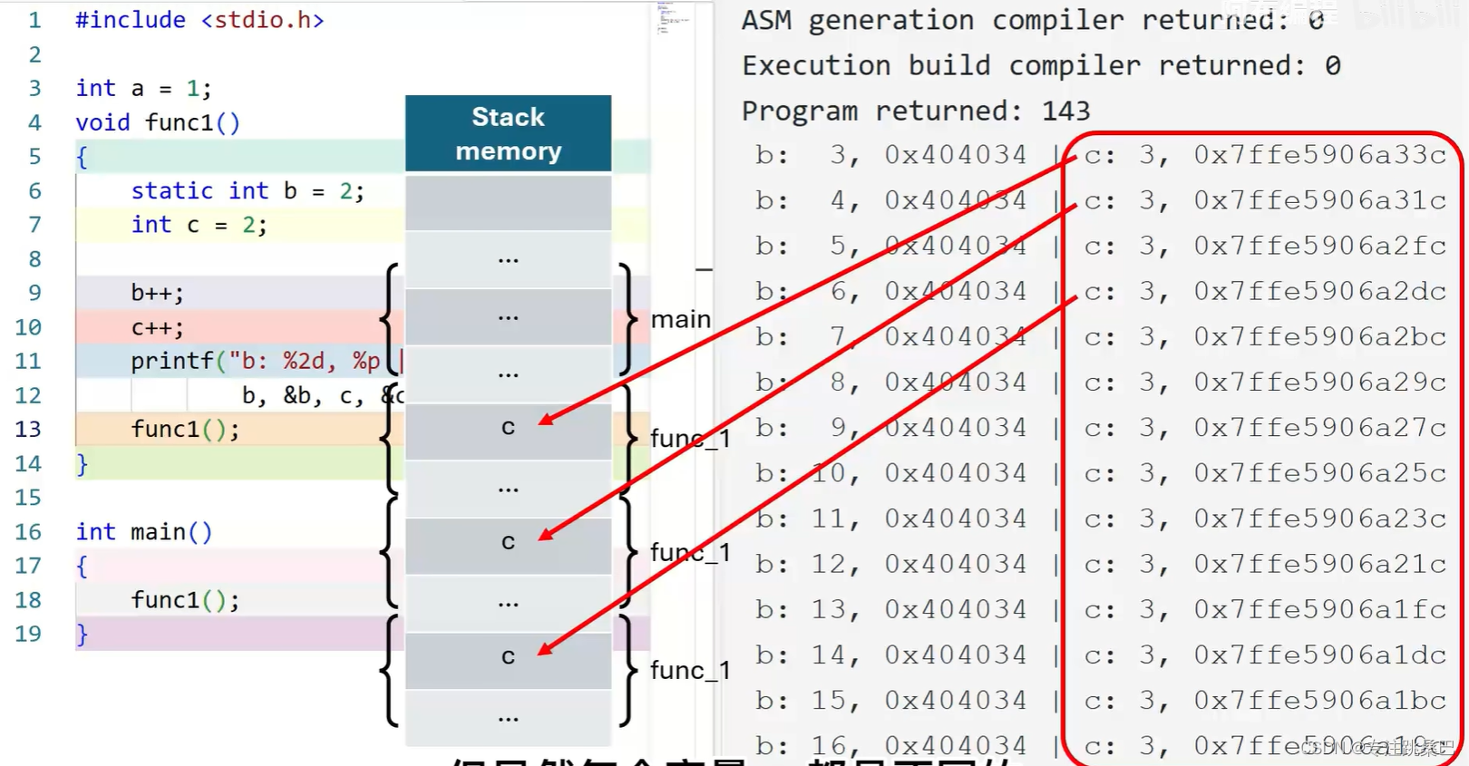Select the "Stack memory" header box
This screenshot has width=1469, height=766.
pyautogui.click(x=508, y=134)
